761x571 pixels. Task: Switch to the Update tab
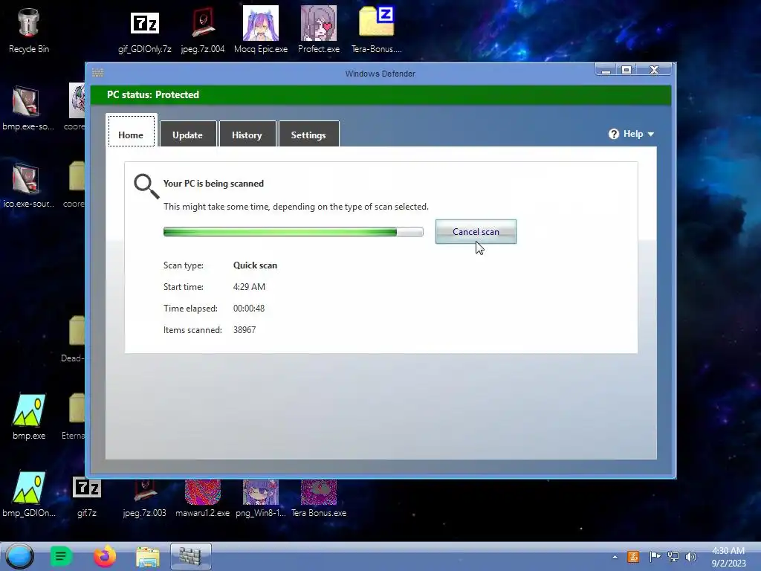[x=187, y=135]
